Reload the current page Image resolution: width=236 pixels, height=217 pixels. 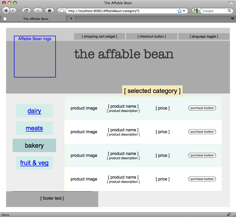point(26,11)
